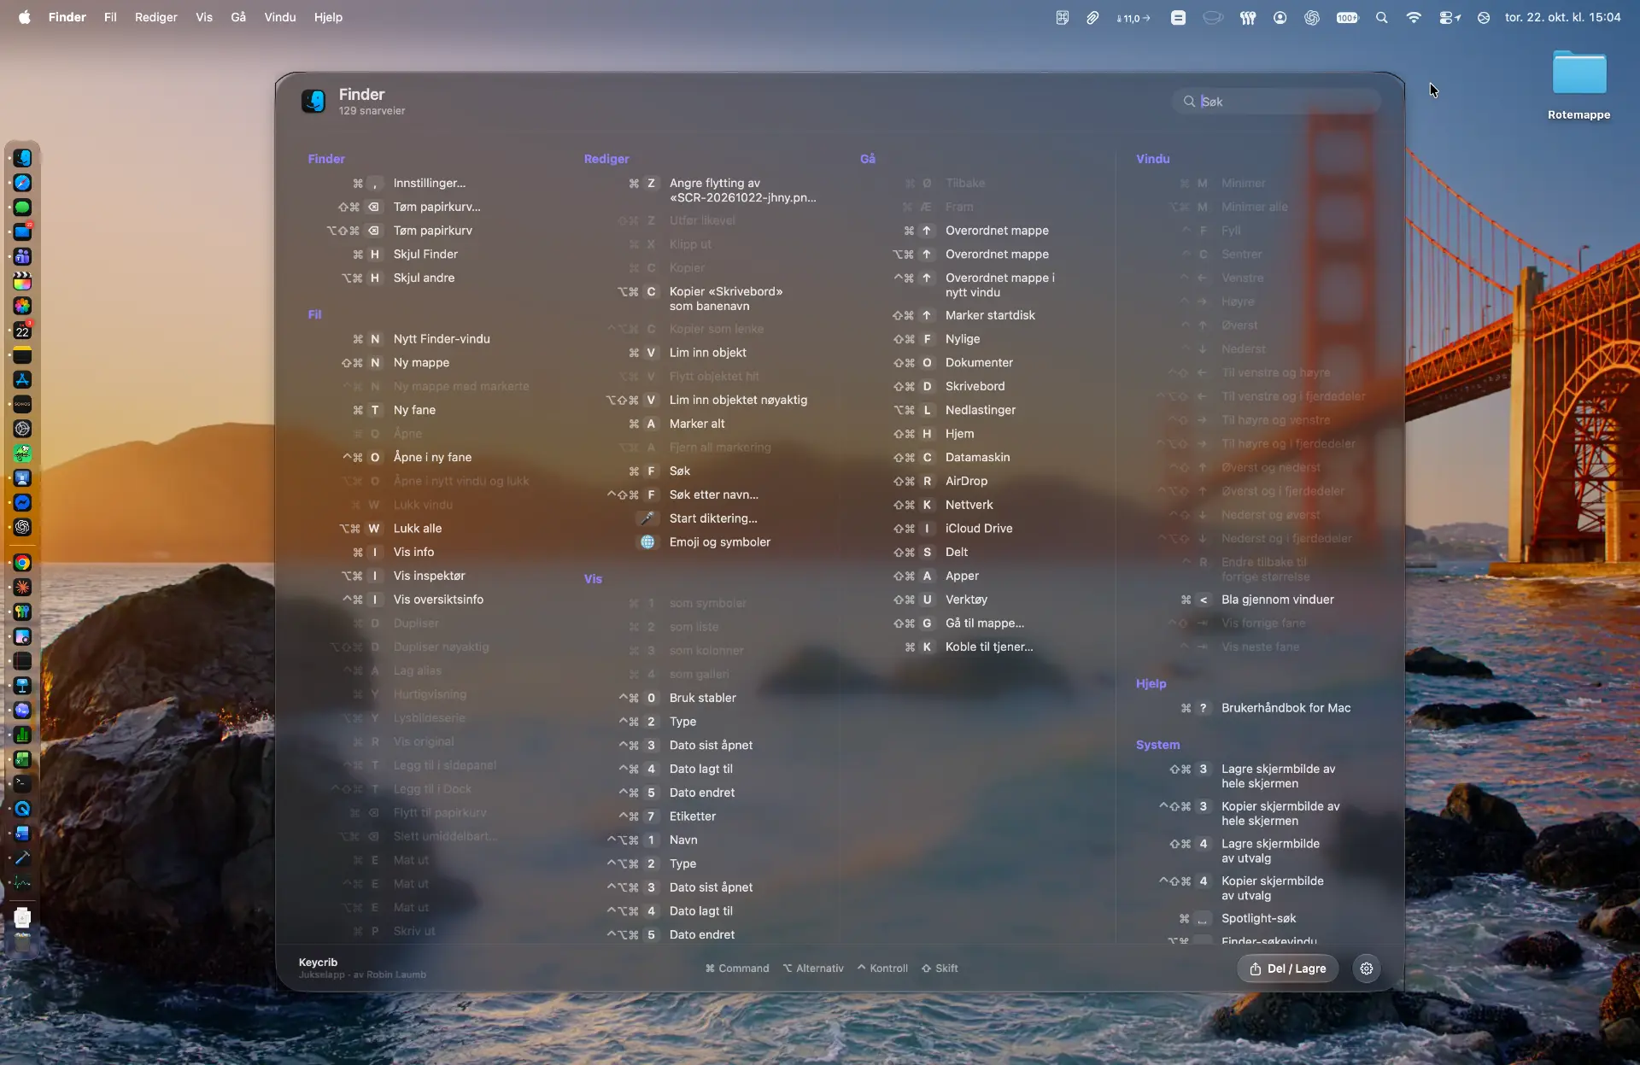Image resolution: width=1640 pixels, height=1065 pixels.
Task: Open the App Store Dock icon
Action: tap(23, 380)
